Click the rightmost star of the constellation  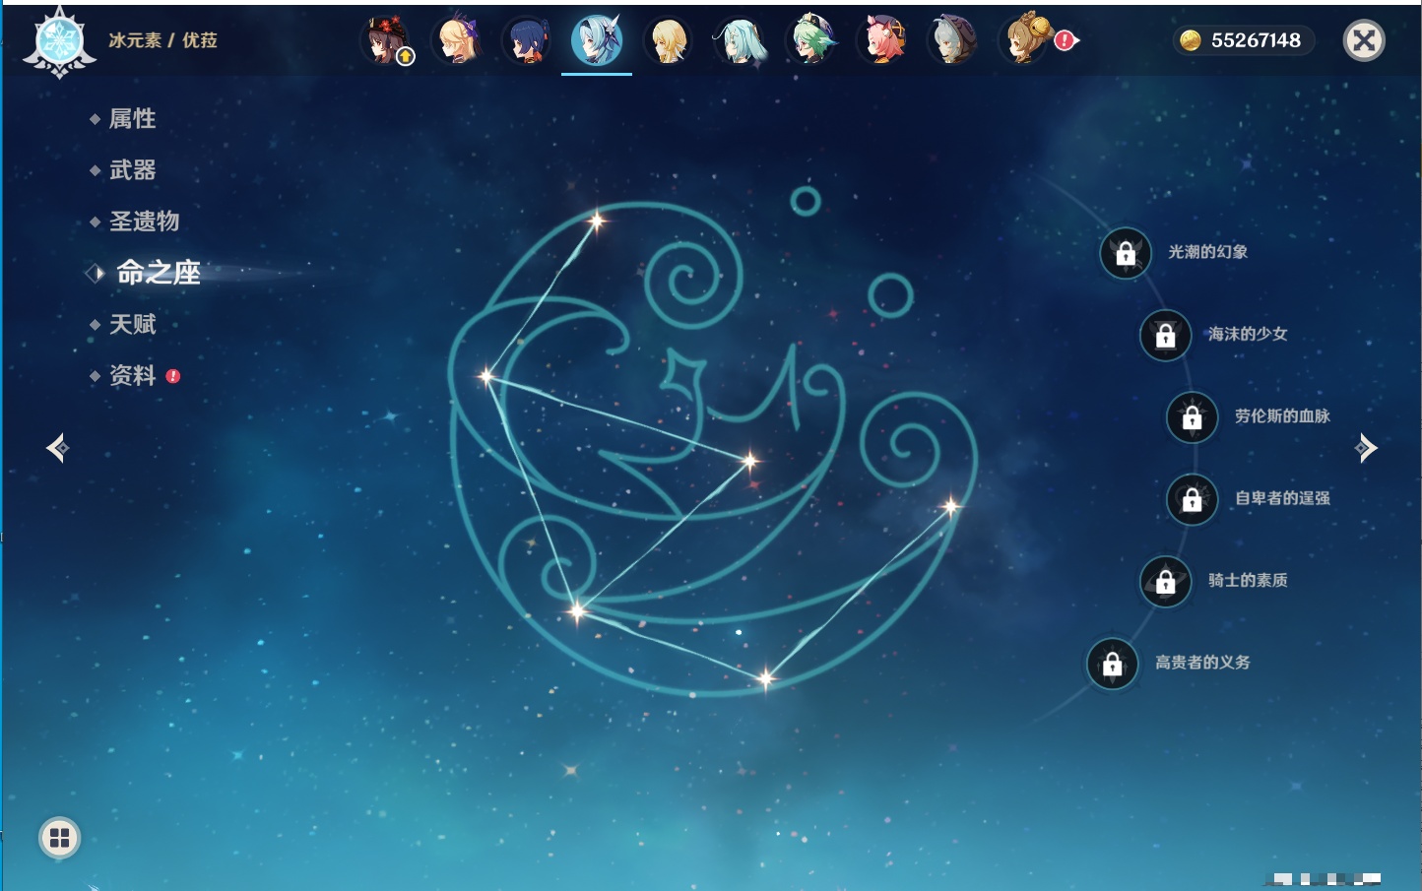[950, 507]
